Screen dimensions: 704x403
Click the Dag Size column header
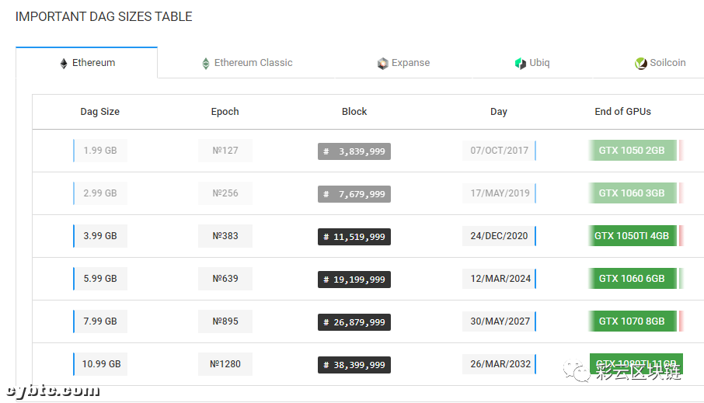(x=100, y=112)
